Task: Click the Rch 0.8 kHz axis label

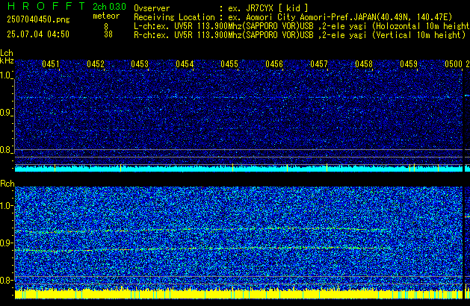Action: pos(6,280)
